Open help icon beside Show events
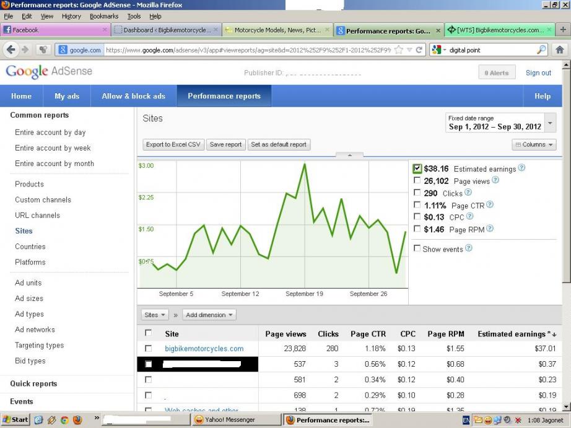 469,248
